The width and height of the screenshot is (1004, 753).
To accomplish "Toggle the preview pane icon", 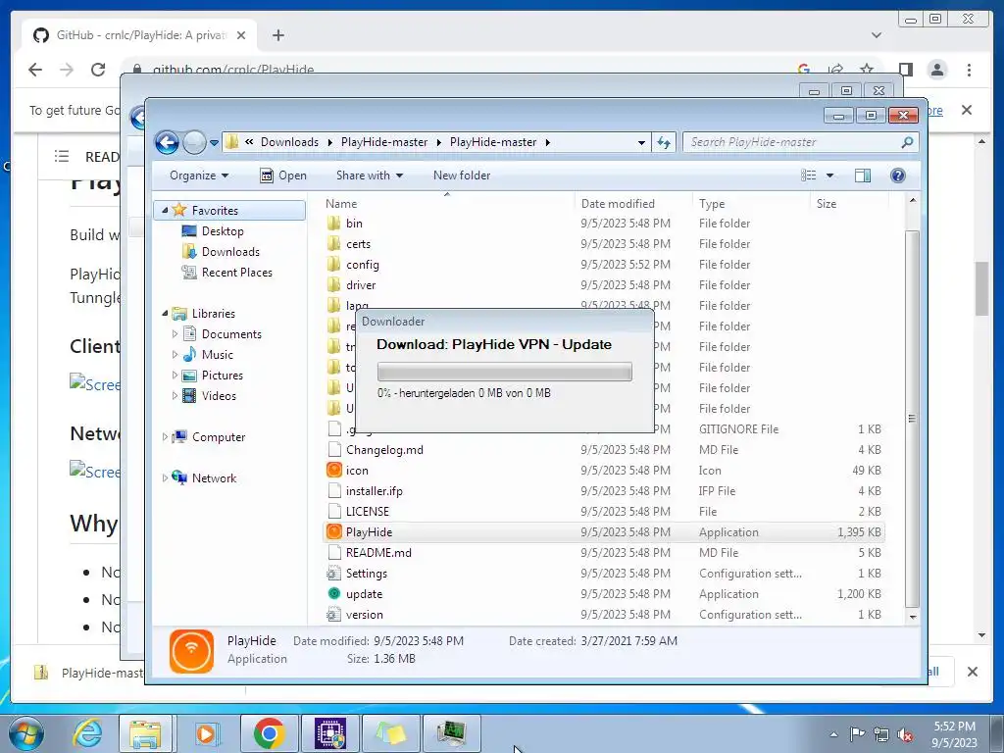I will (863, 176).
